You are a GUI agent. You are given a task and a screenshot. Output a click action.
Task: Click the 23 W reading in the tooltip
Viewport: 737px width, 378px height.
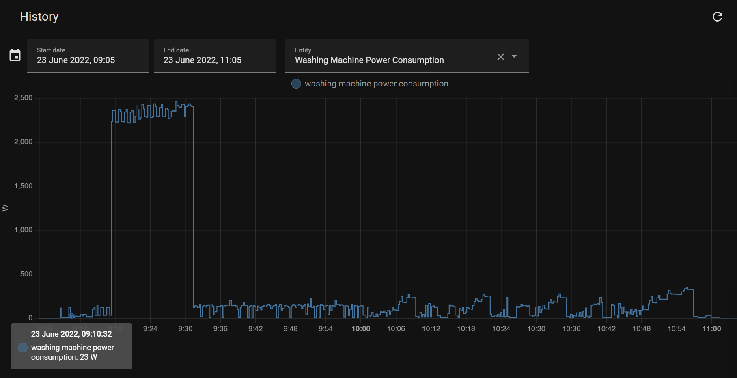(88, 357)
